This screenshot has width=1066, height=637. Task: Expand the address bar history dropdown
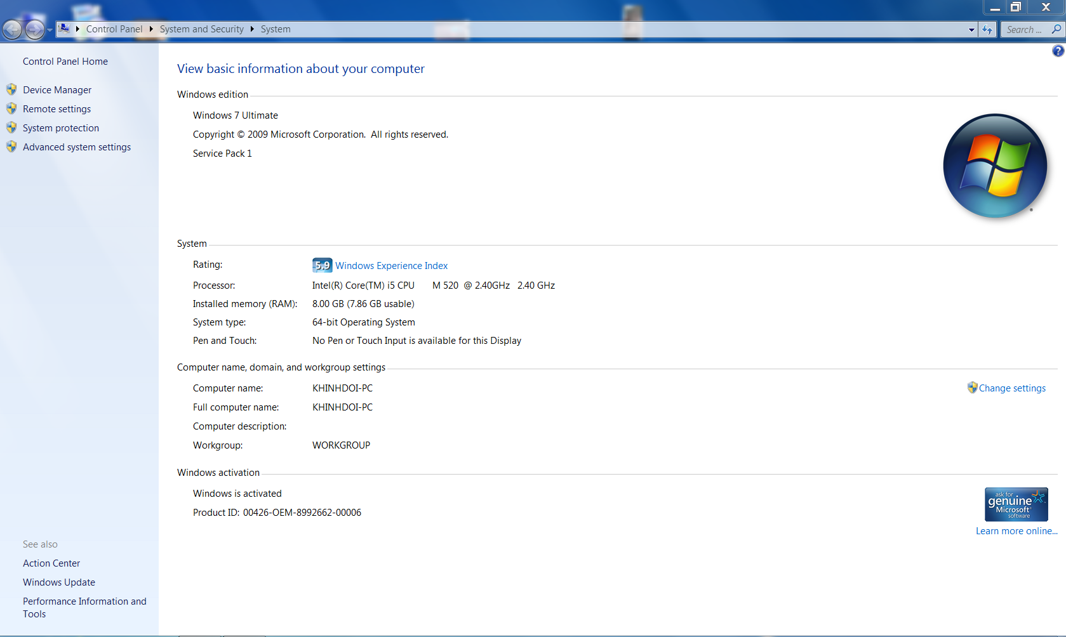(971, 29)
